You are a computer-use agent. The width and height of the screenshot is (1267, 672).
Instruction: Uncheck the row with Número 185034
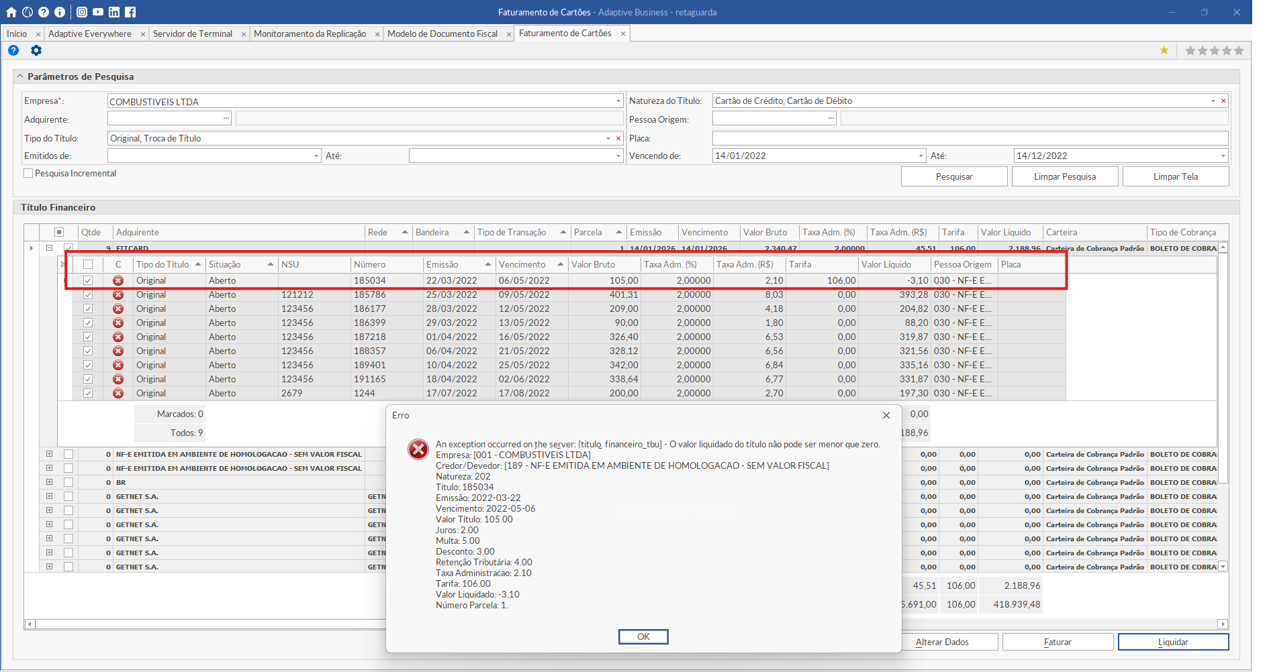click(88, 280)
